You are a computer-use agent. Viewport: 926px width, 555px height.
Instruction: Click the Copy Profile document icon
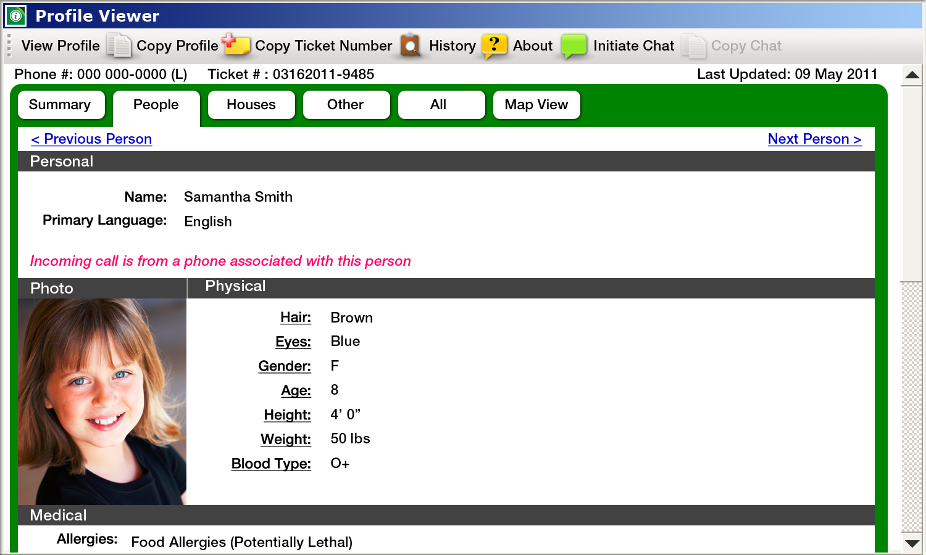119,46
